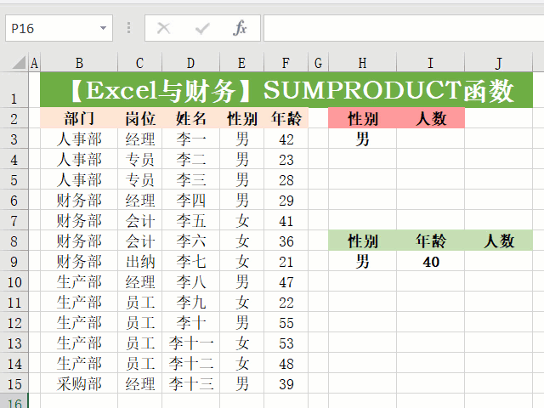The image size is (544, 408).
Task: Select row 15 header
Action: (14, 383)
